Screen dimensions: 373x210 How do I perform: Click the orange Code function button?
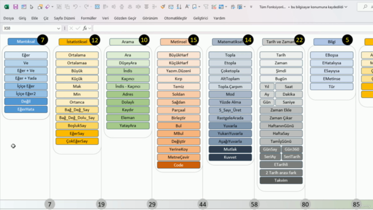(179, 165)
